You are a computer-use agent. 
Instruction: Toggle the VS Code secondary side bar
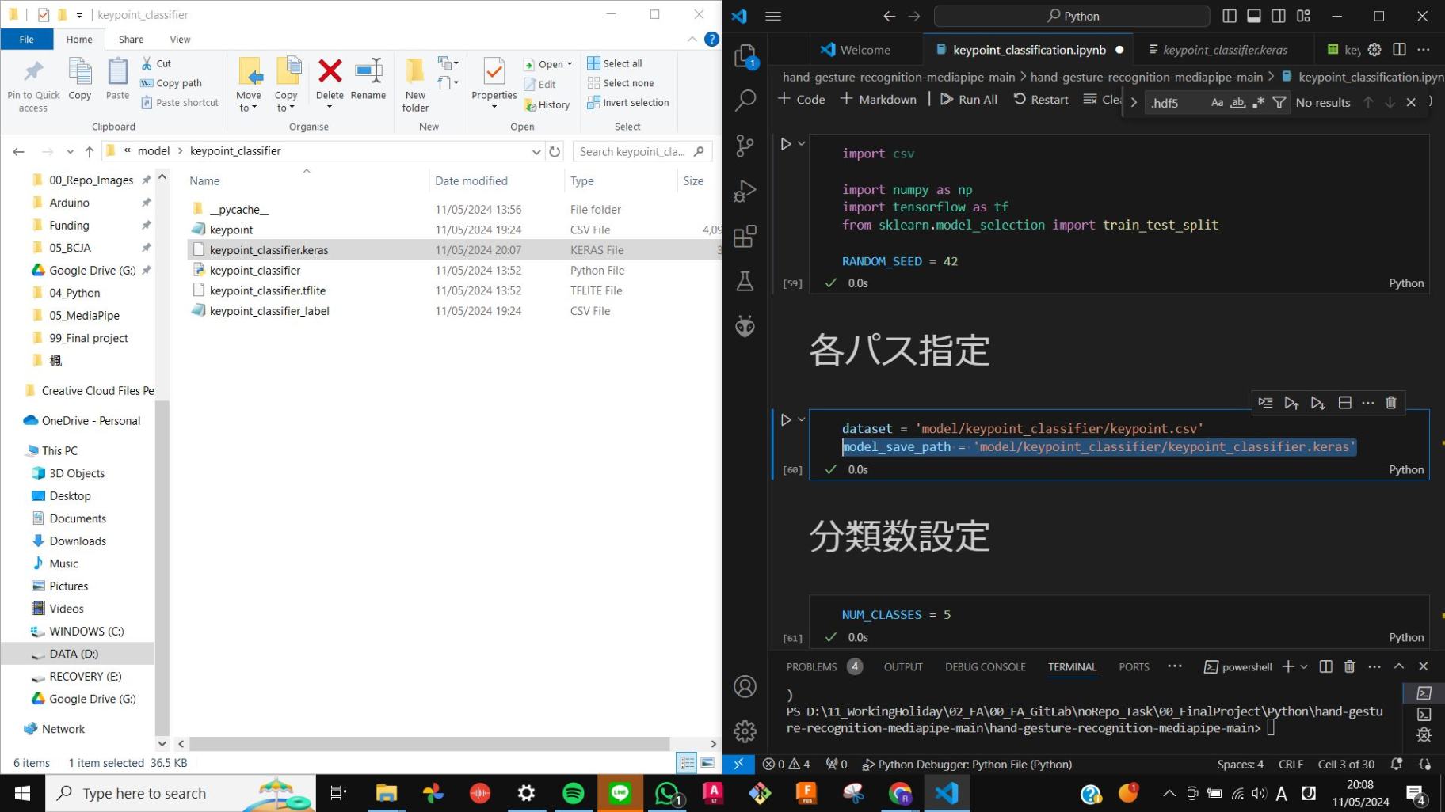pyautogui.click(x=1279, y=16)
